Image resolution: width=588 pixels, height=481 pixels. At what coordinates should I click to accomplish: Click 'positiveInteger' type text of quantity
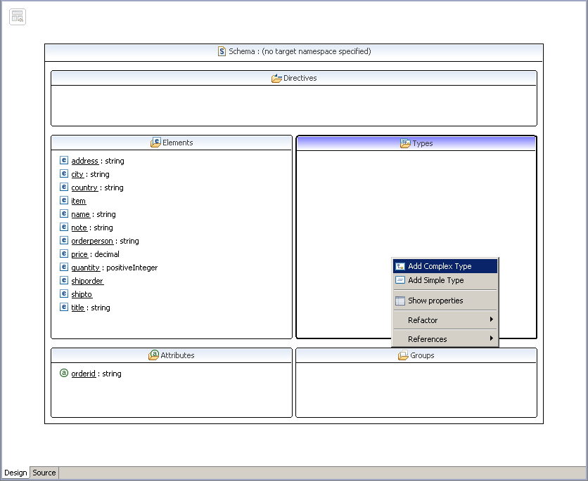pos(132,268)
